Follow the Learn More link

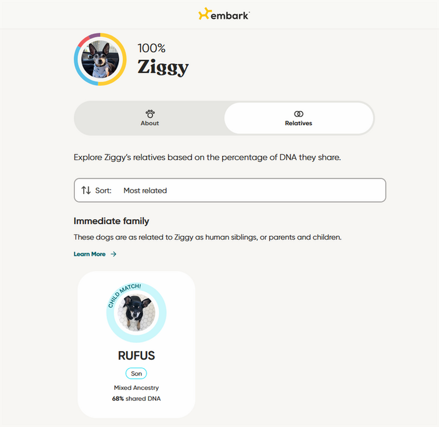pos(90,254)
